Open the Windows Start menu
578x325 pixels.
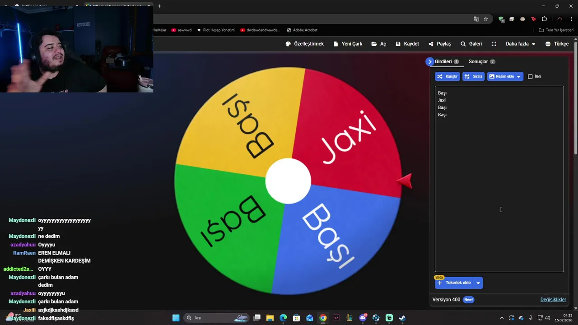coord(176,318)
